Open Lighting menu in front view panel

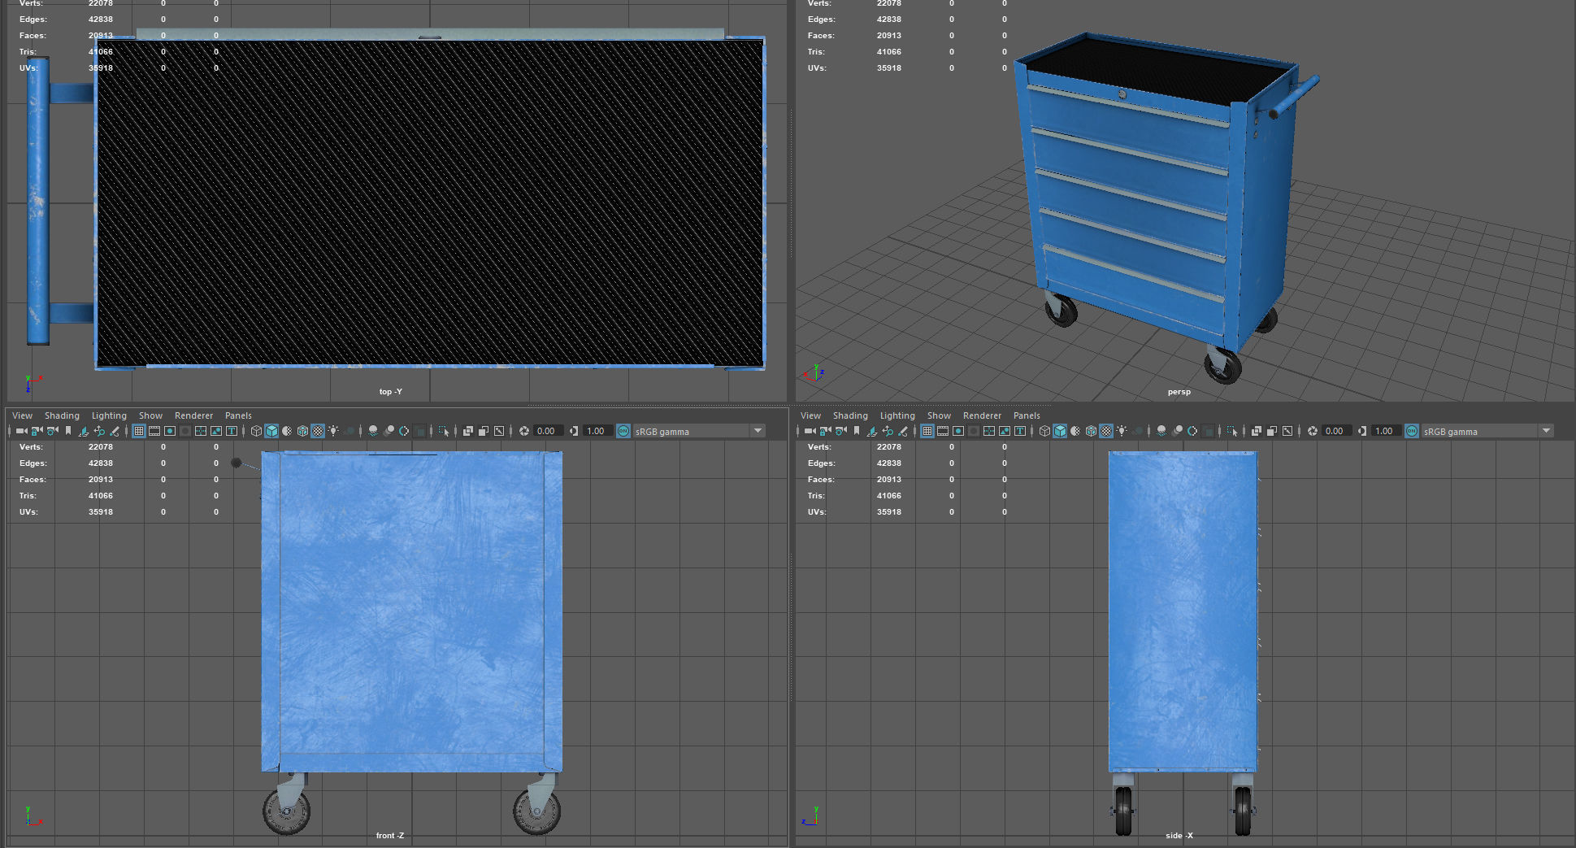[x=109, y=415]
